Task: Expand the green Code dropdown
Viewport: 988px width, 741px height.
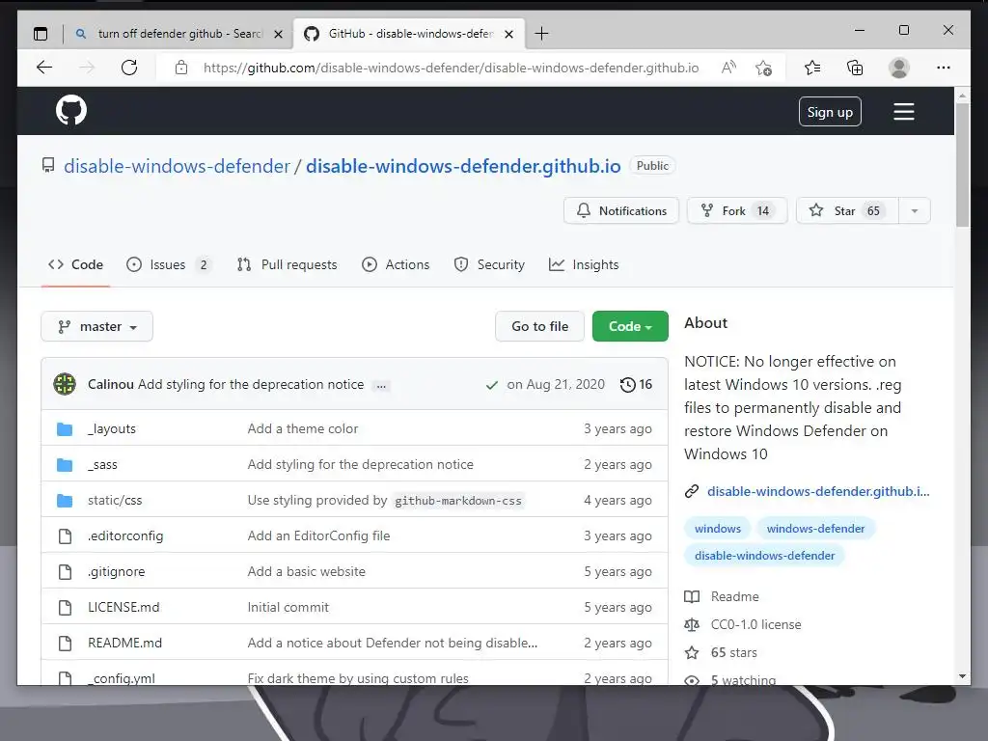Action: point(630,326)
